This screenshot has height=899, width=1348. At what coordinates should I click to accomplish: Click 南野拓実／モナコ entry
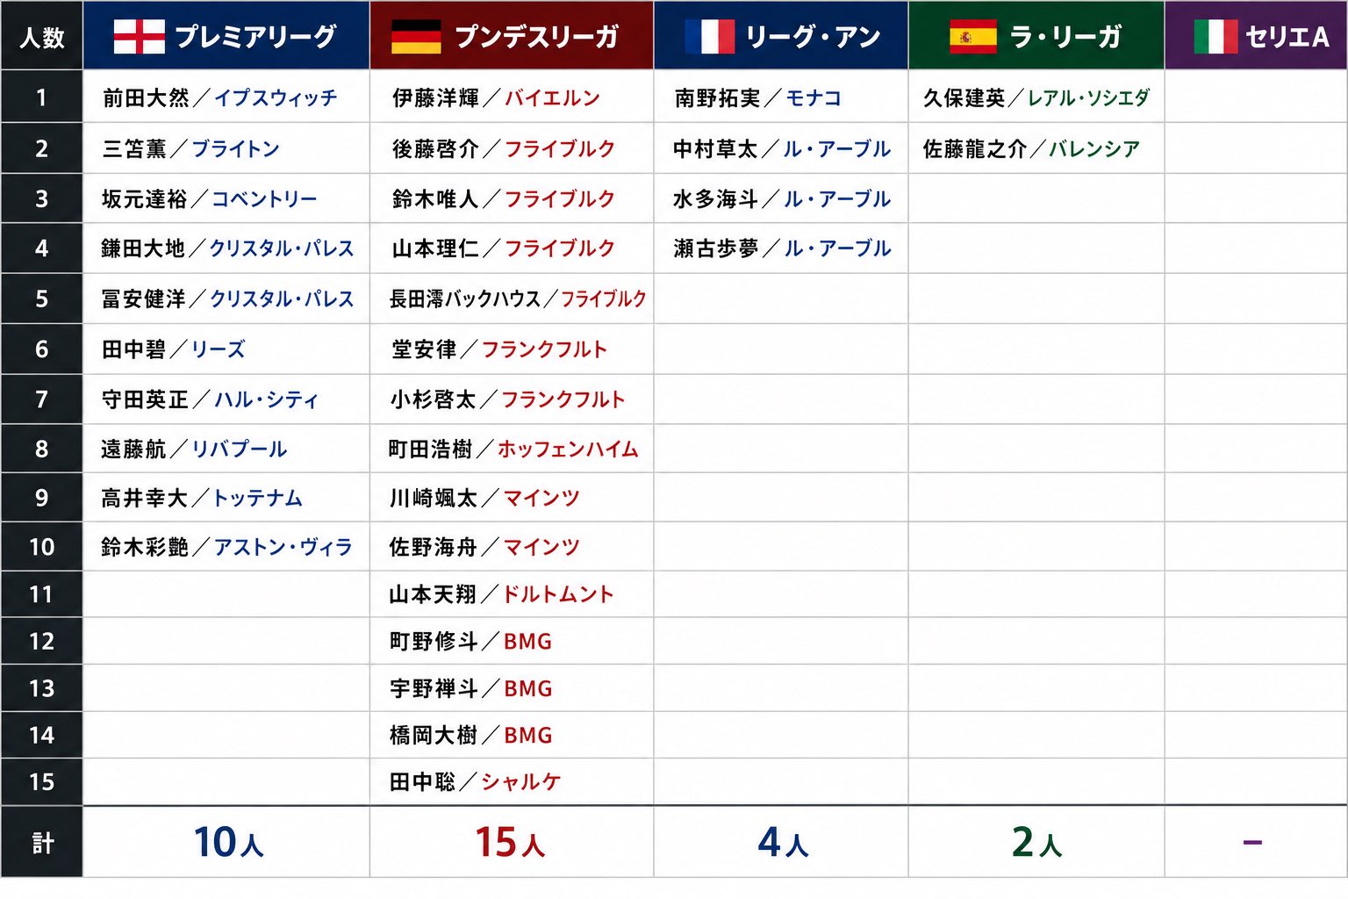click(x=757, y=97)
